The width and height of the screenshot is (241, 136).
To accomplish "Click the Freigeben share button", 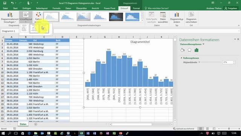I will (231, 8).
